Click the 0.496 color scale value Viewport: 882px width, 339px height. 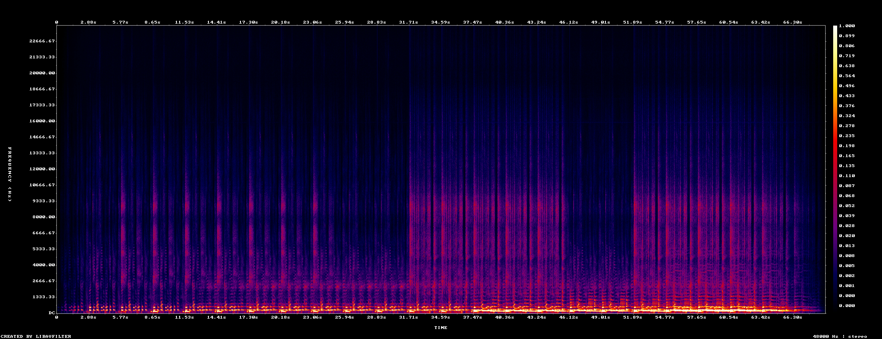pos(847,86)
